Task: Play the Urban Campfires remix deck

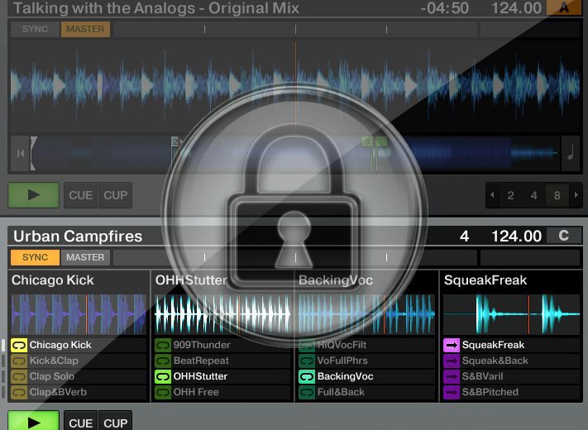Action: (34, 421)
